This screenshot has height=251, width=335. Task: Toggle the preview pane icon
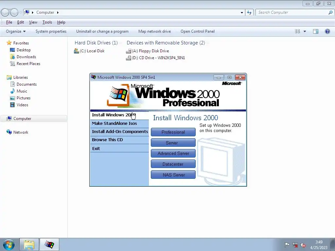point(316,31)
